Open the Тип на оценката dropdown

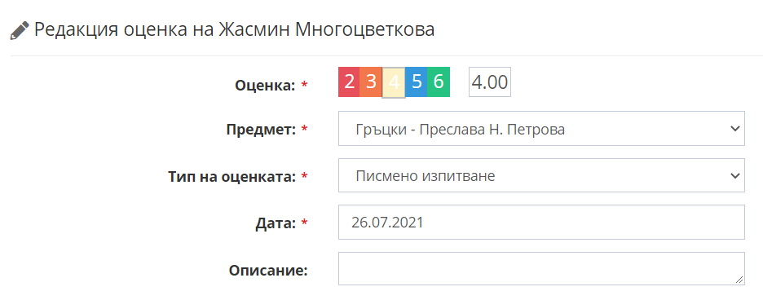pos(541,175)
